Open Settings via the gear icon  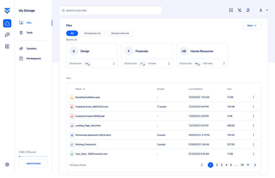tap(7, 164)
